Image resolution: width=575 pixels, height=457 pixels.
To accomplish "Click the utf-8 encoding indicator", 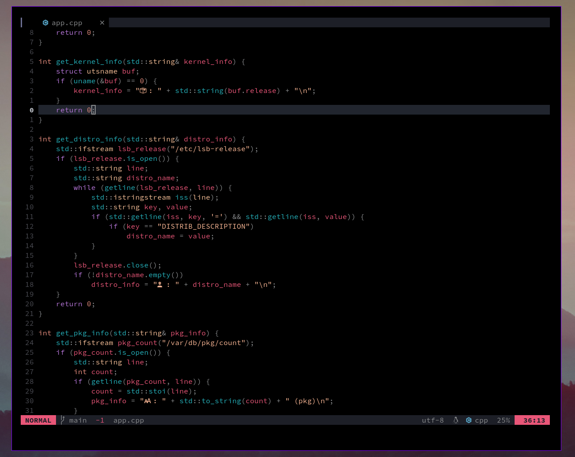I will [x=433, y=420].
